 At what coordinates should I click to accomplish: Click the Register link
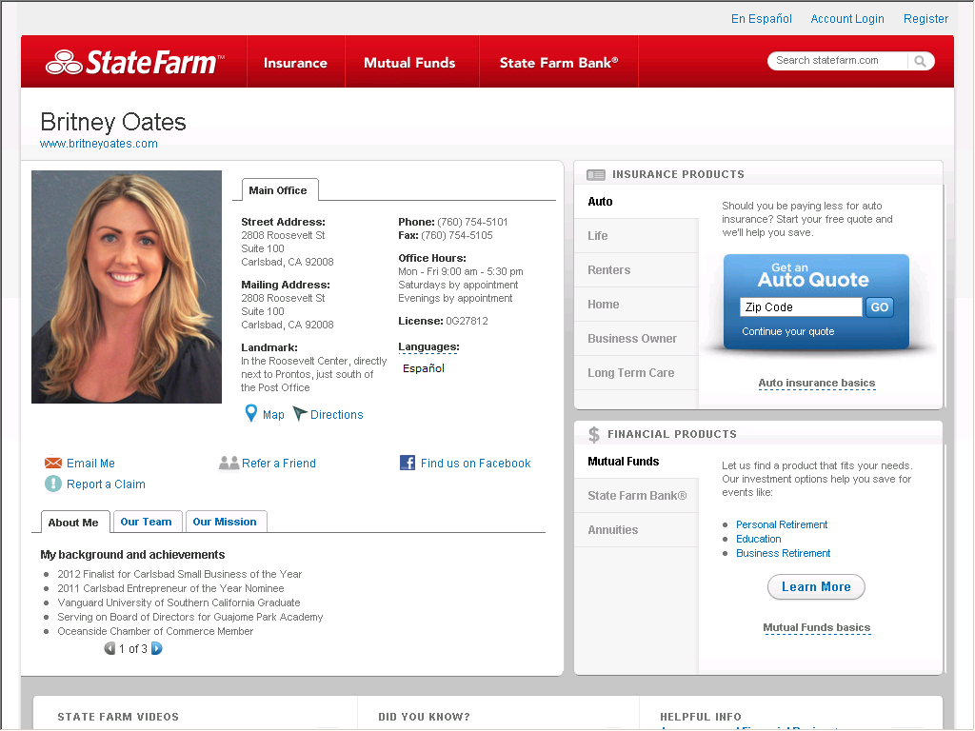pos(925,19)
